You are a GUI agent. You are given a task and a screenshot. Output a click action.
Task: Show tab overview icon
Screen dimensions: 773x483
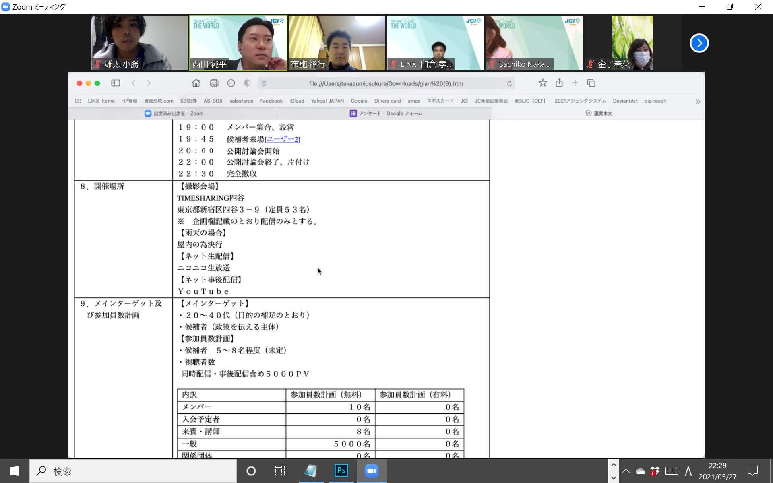(591, 83)
